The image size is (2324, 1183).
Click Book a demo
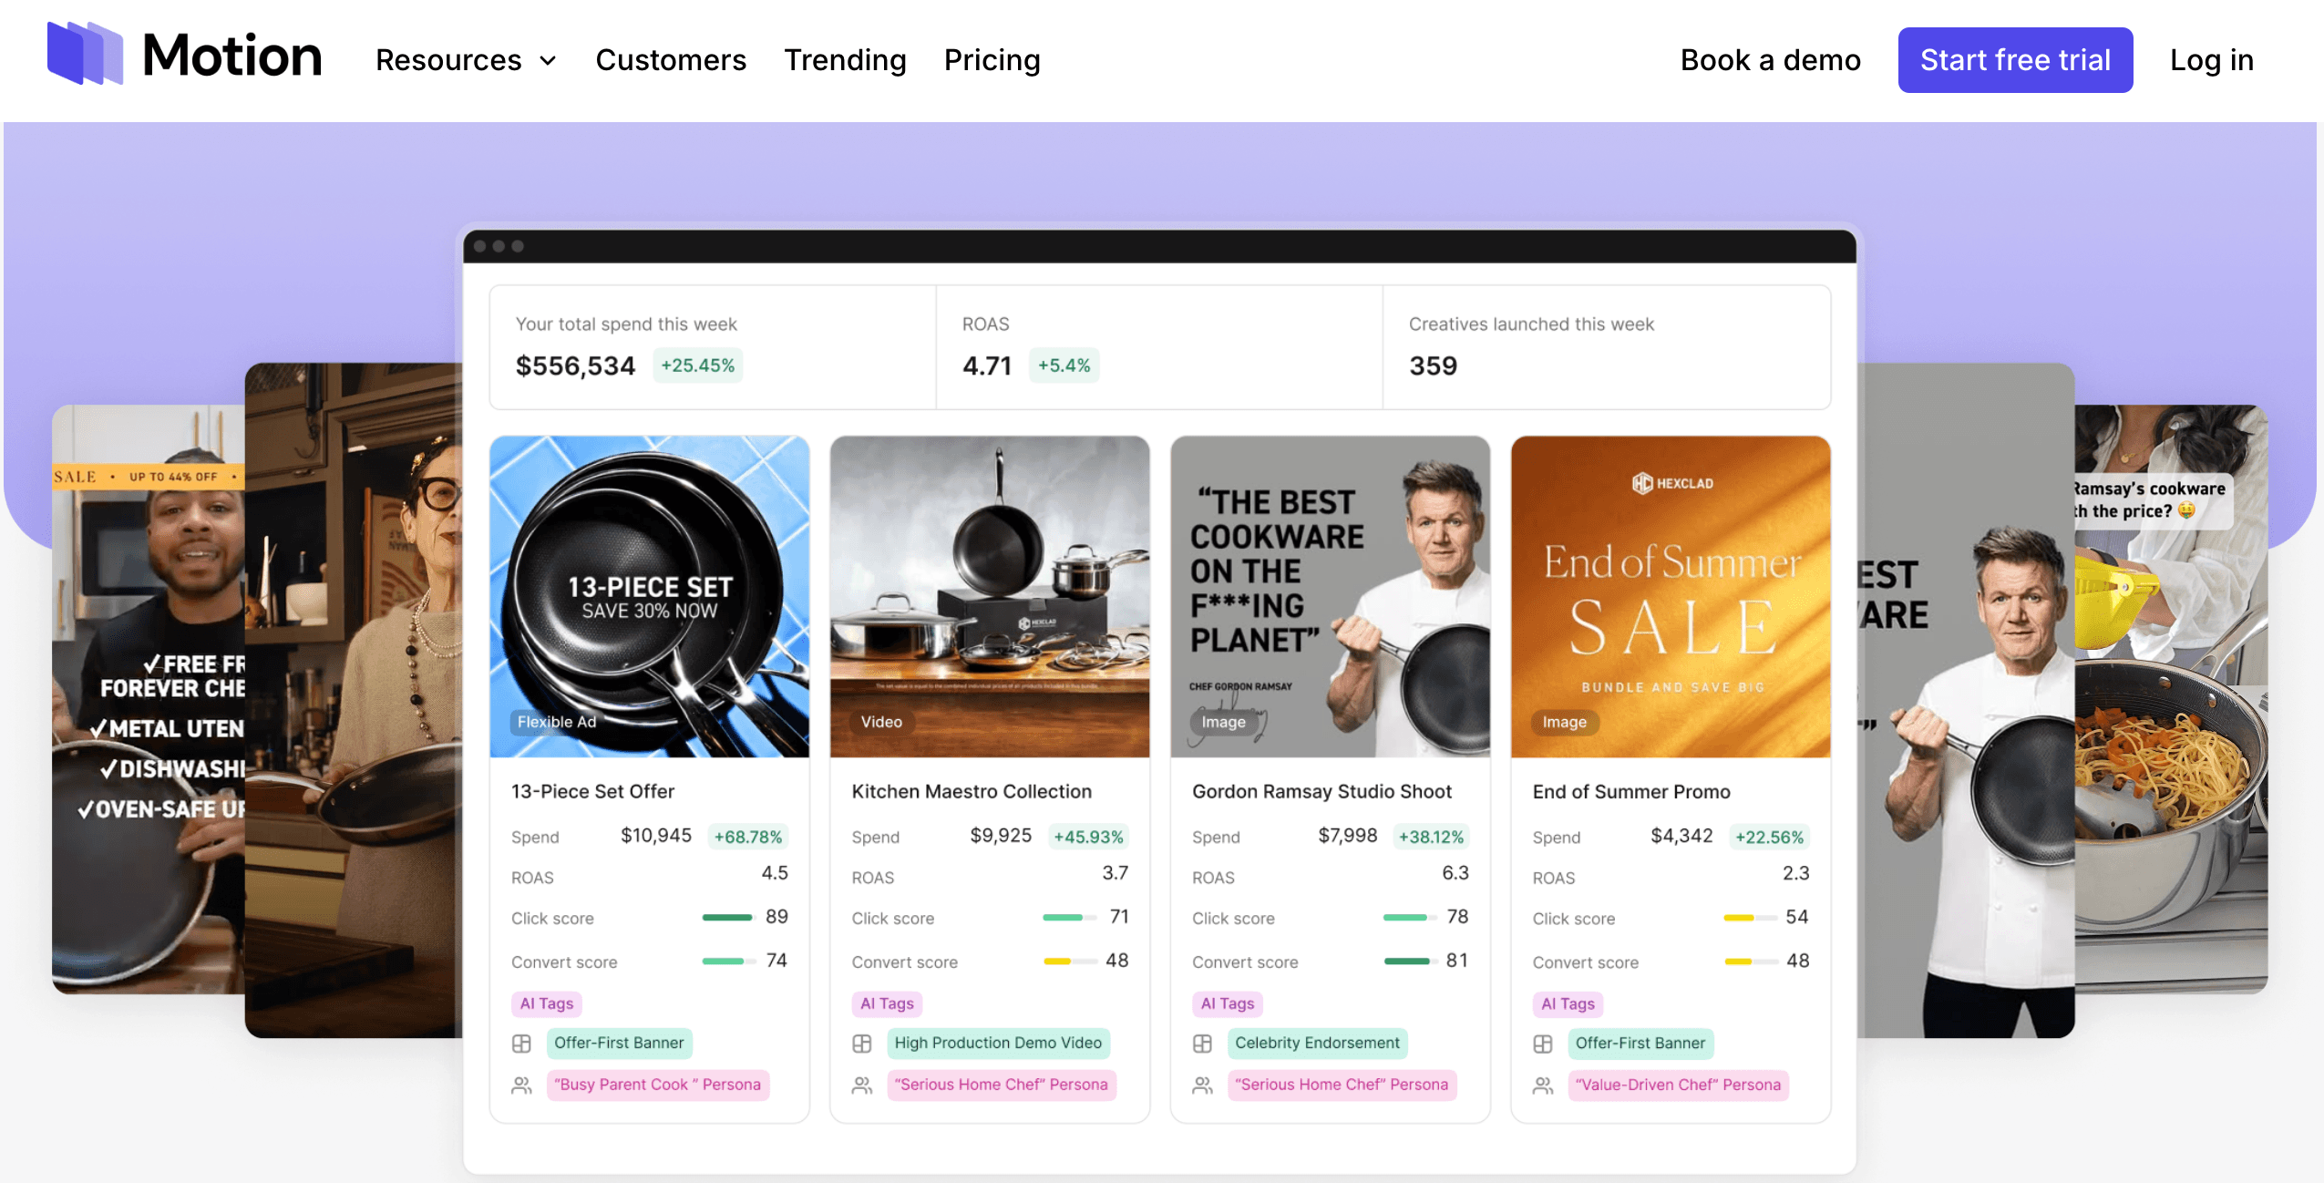(x=1770, y=60)
